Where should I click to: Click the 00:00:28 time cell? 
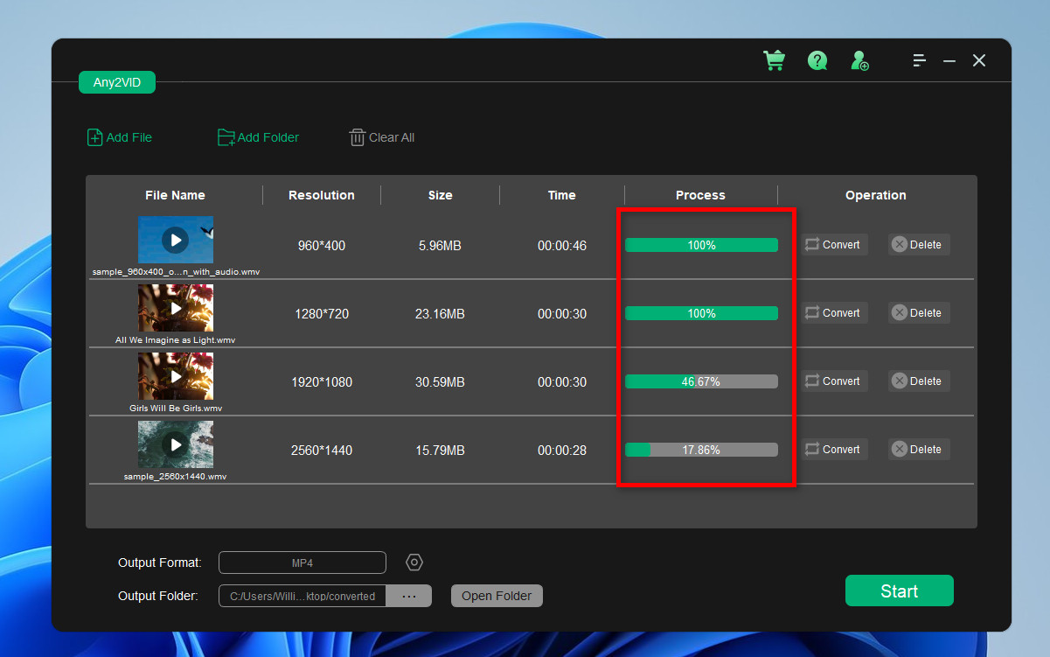pyautogui.click(x=562, y=451)
